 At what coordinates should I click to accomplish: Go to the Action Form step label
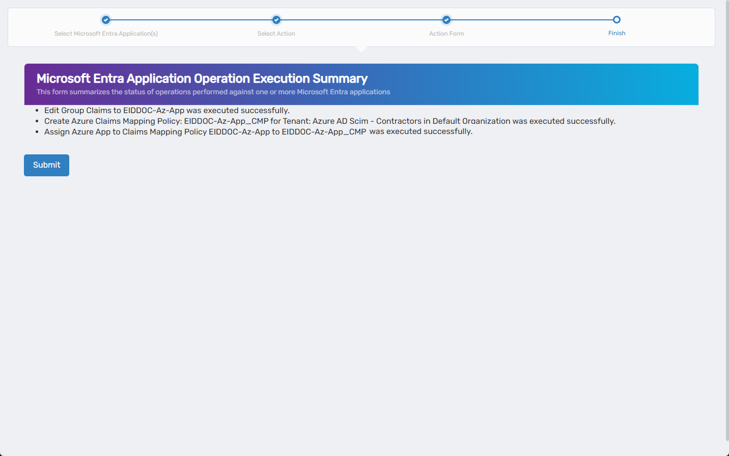(446, 33)
